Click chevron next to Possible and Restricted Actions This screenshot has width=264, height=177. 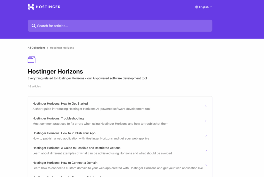[206, 151]
